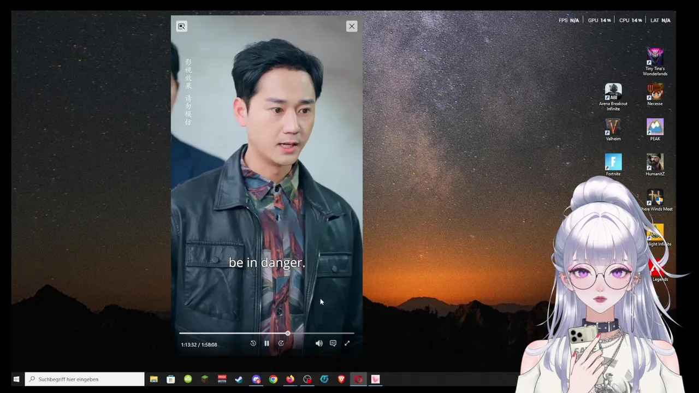
Task: Expand the video to fullscreen
Action: (x=347, y=343)
